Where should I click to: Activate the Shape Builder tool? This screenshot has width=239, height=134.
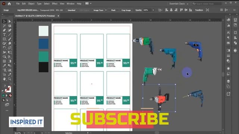pos(4,57)
